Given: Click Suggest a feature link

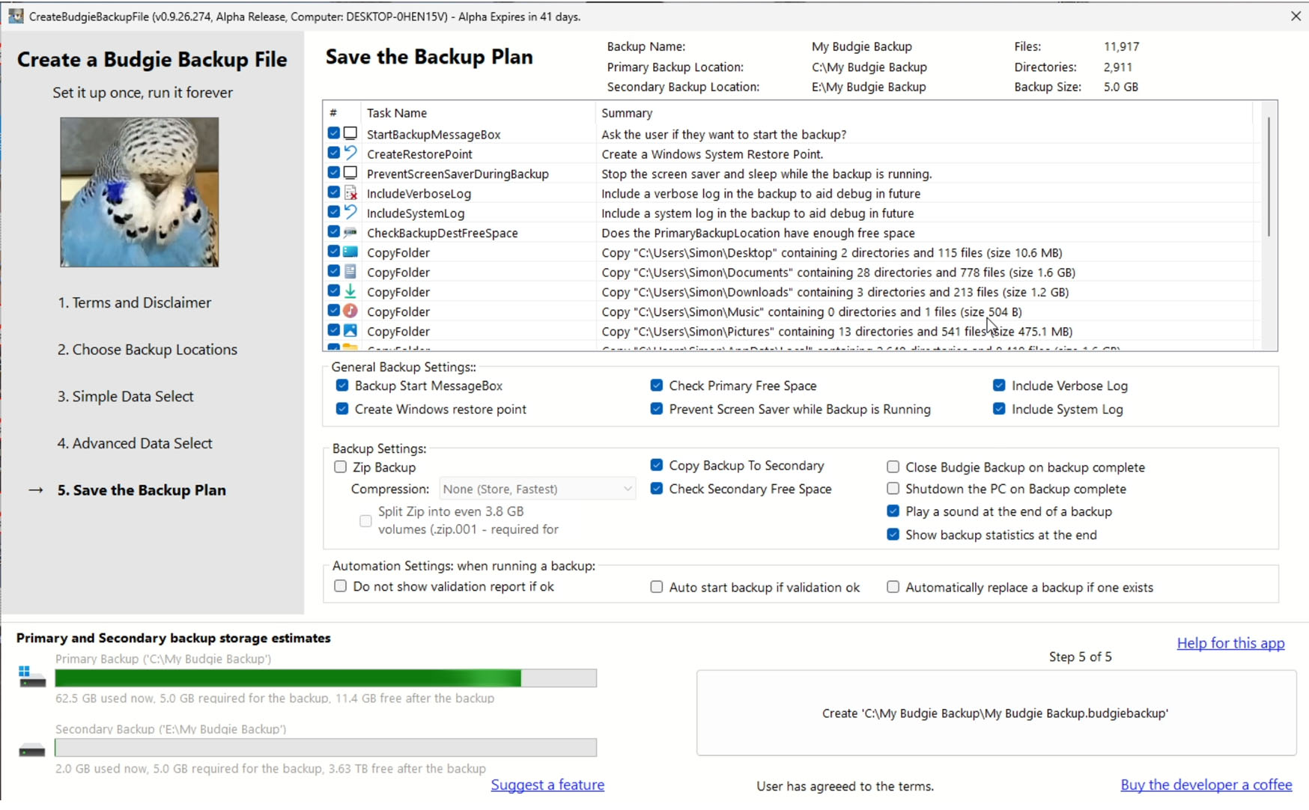Looking at the screenshot, I should 547,785.
